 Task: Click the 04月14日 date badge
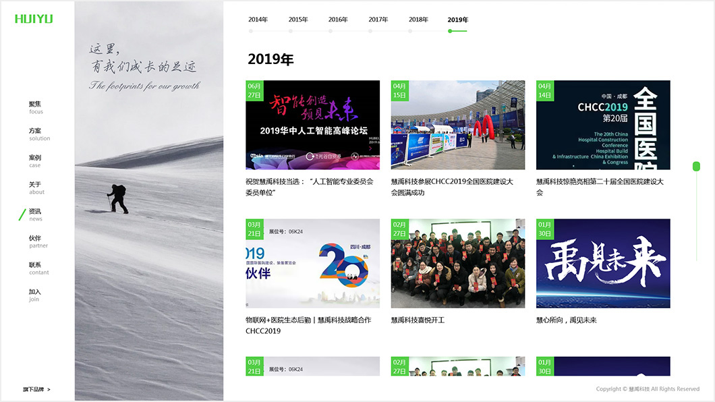pos(545,90)
